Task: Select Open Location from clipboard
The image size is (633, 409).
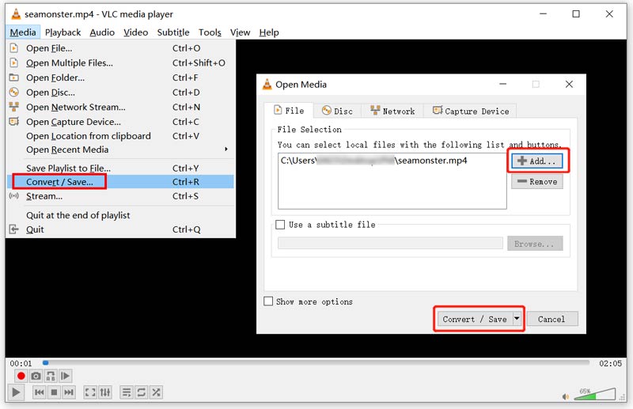Action: tap(121, 136)
